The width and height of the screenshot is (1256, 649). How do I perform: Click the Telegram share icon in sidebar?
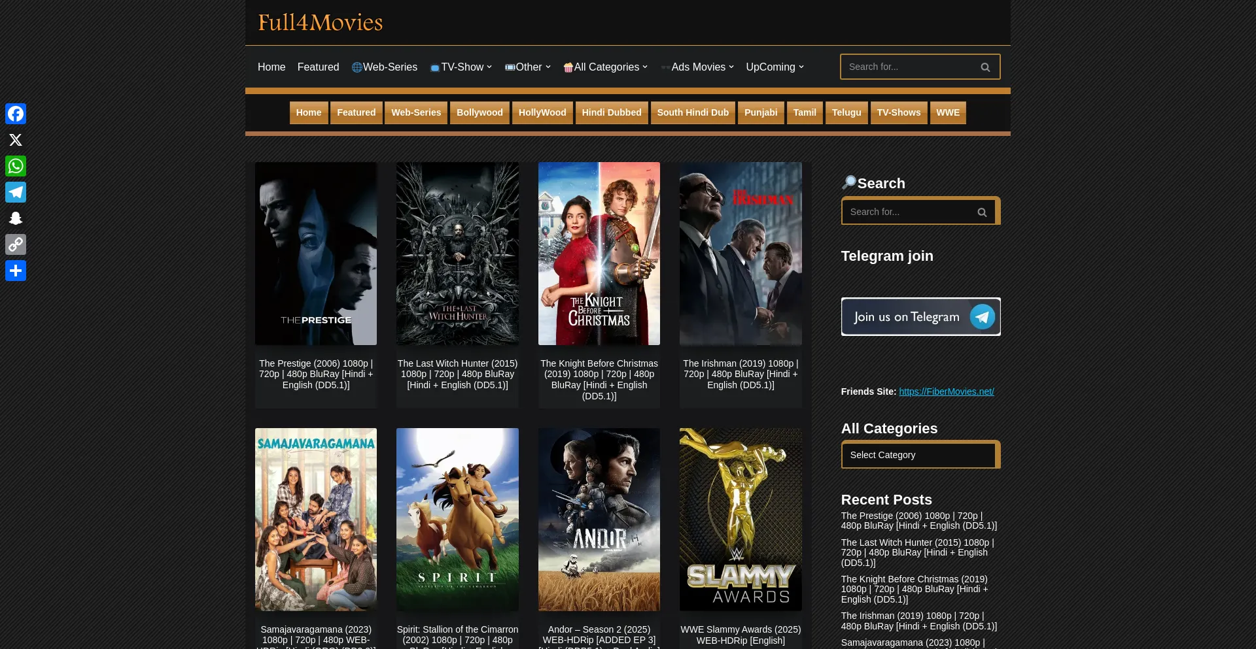[16, 192]
